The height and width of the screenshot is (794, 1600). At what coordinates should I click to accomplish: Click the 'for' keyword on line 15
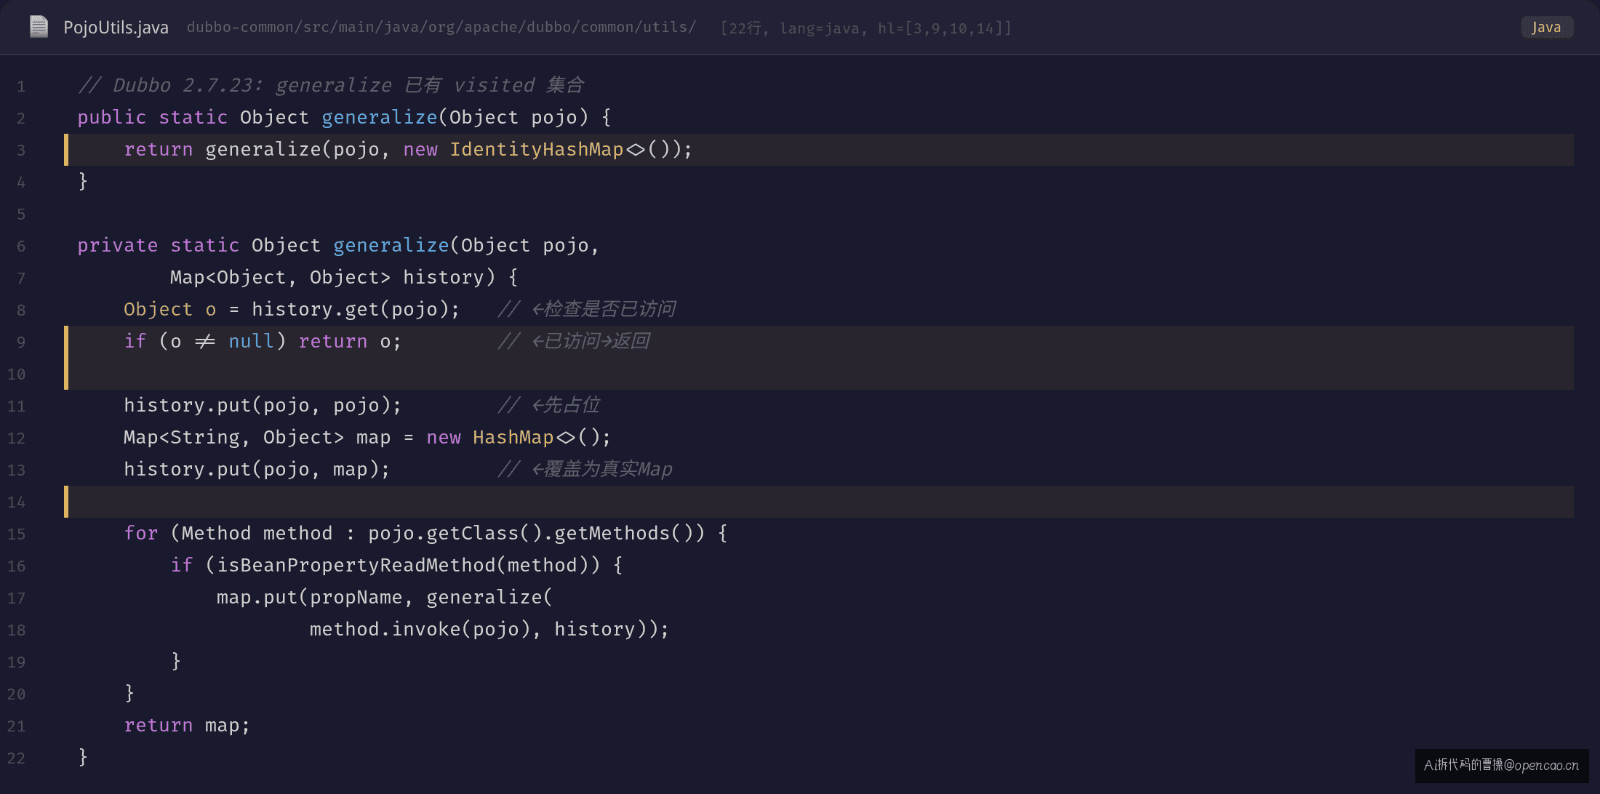[x=141, y=533]
